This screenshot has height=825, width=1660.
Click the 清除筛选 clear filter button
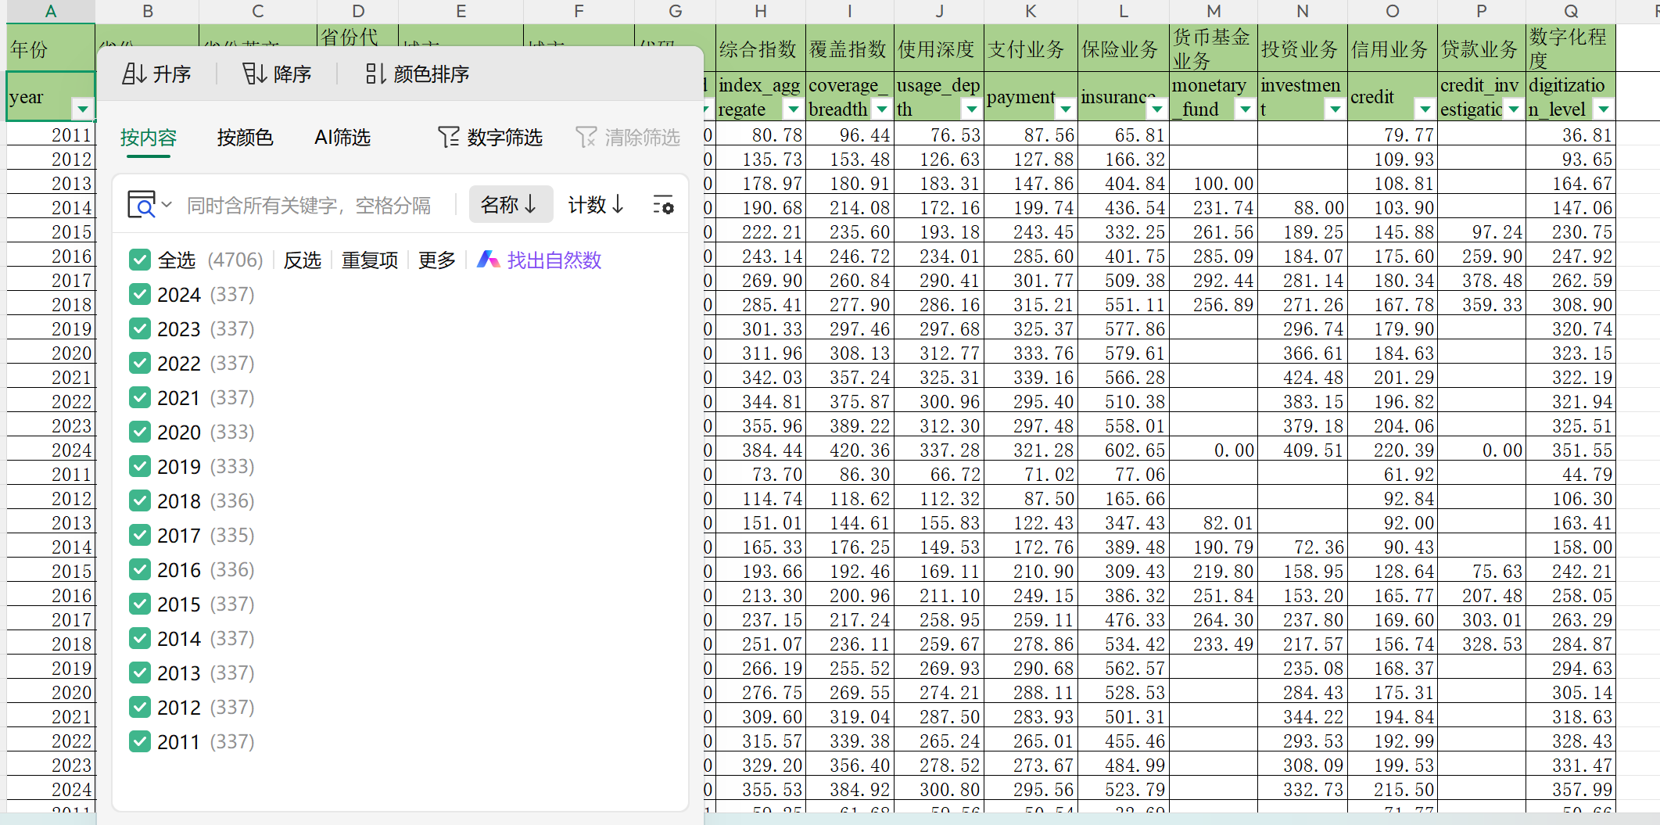click(x=628, y=138)
